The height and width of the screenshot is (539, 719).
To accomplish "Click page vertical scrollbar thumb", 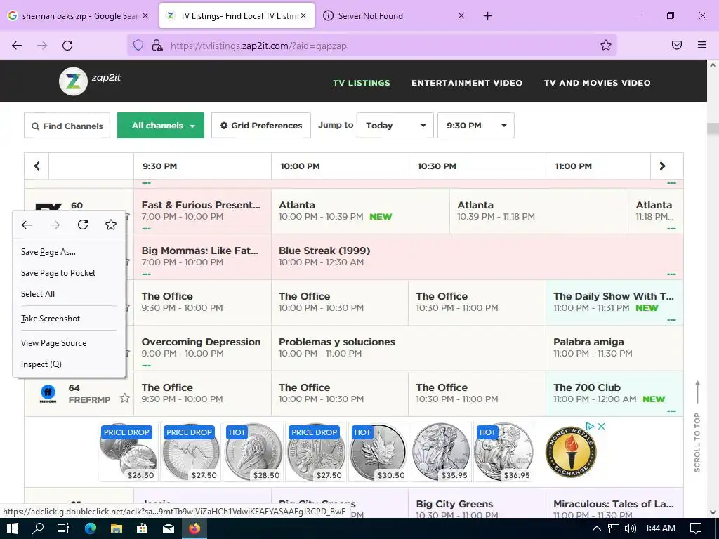I will point(713,131).
